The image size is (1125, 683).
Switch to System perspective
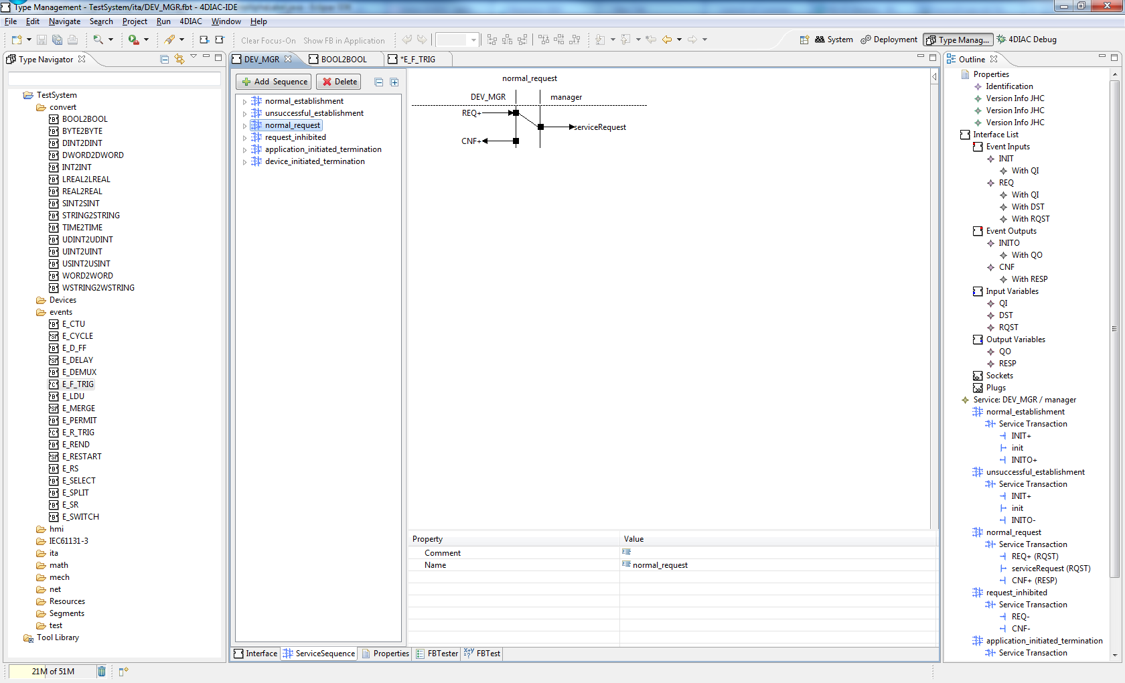click(834, 40)
